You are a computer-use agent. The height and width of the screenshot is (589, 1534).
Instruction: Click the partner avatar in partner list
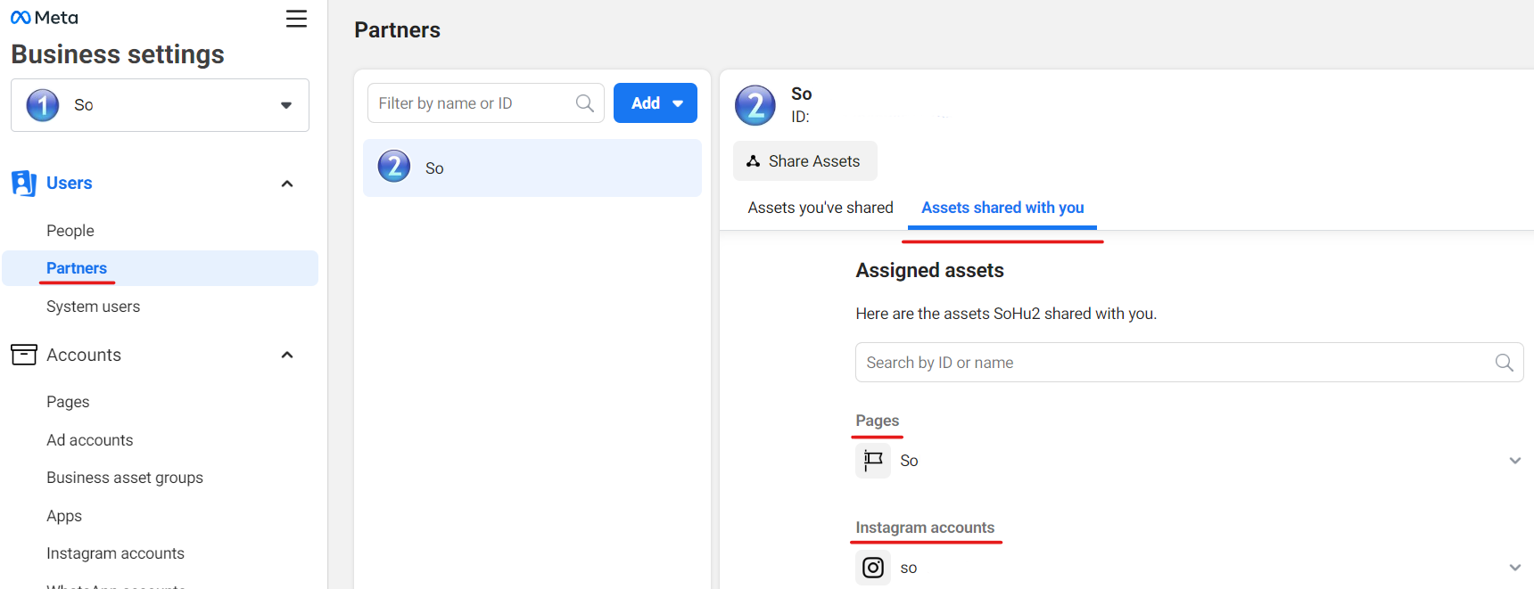point(394,167)
